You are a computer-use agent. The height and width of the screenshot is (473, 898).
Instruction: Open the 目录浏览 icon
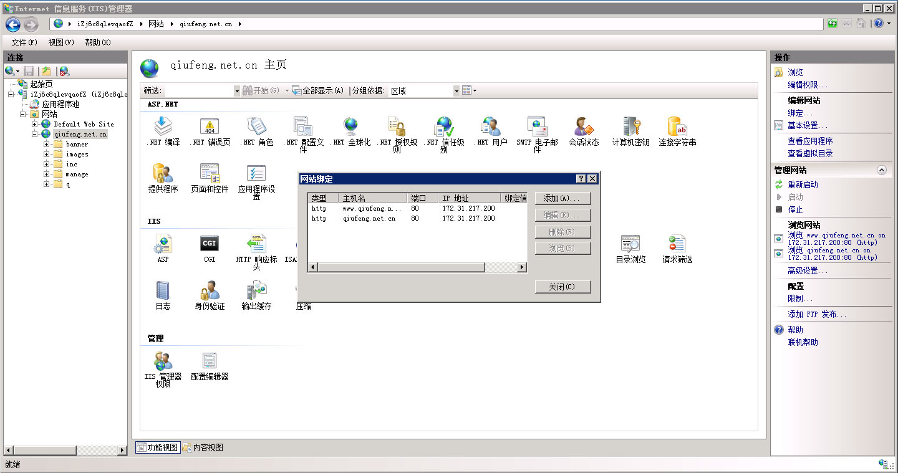tap(630, 249)
